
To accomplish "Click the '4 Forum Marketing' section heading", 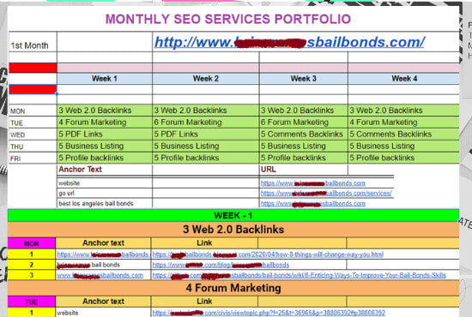I will pyautogui.click(x=233, y=288).
